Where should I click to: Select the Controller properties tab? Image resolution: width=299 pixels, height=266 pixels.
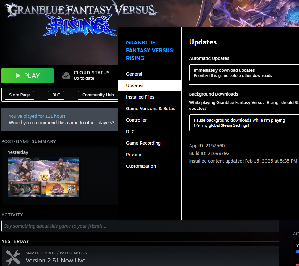click(150, 120)
